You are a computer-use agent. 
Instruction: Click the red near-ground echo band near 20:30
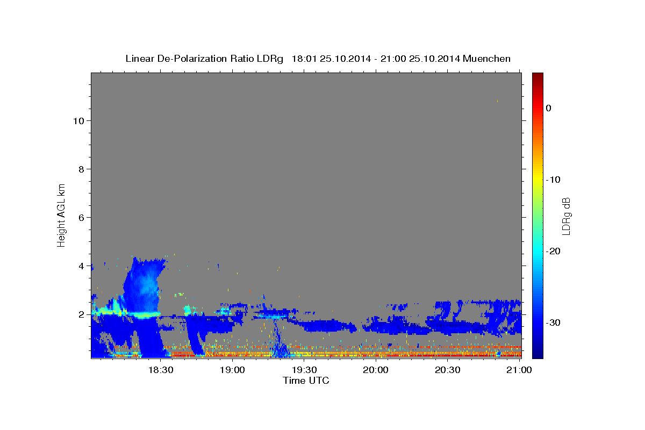click(447, 355)
